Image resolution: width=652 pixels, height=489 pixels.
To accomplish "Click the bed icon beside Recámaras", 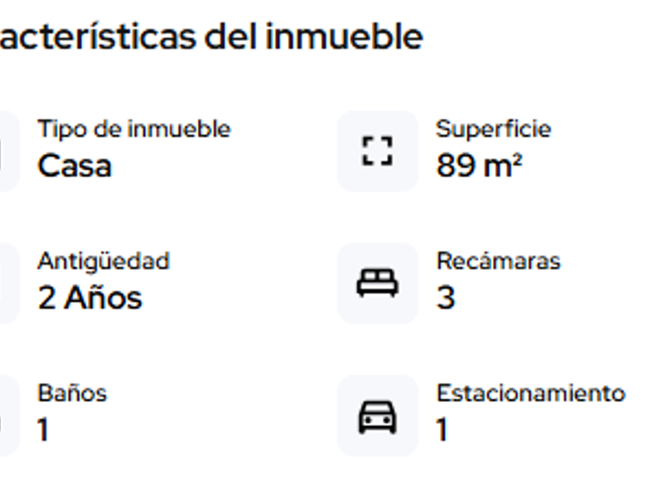I will click(x=377, y=283).
